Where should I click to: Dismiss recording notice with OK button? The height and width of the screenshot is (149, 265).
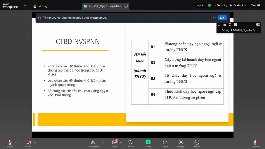click(222, 18)
